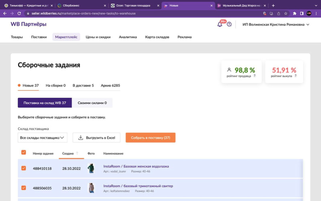Sort by Создано column header
Image resolution: width=321 pixels, height=201 pixels.
pos(68,153)
